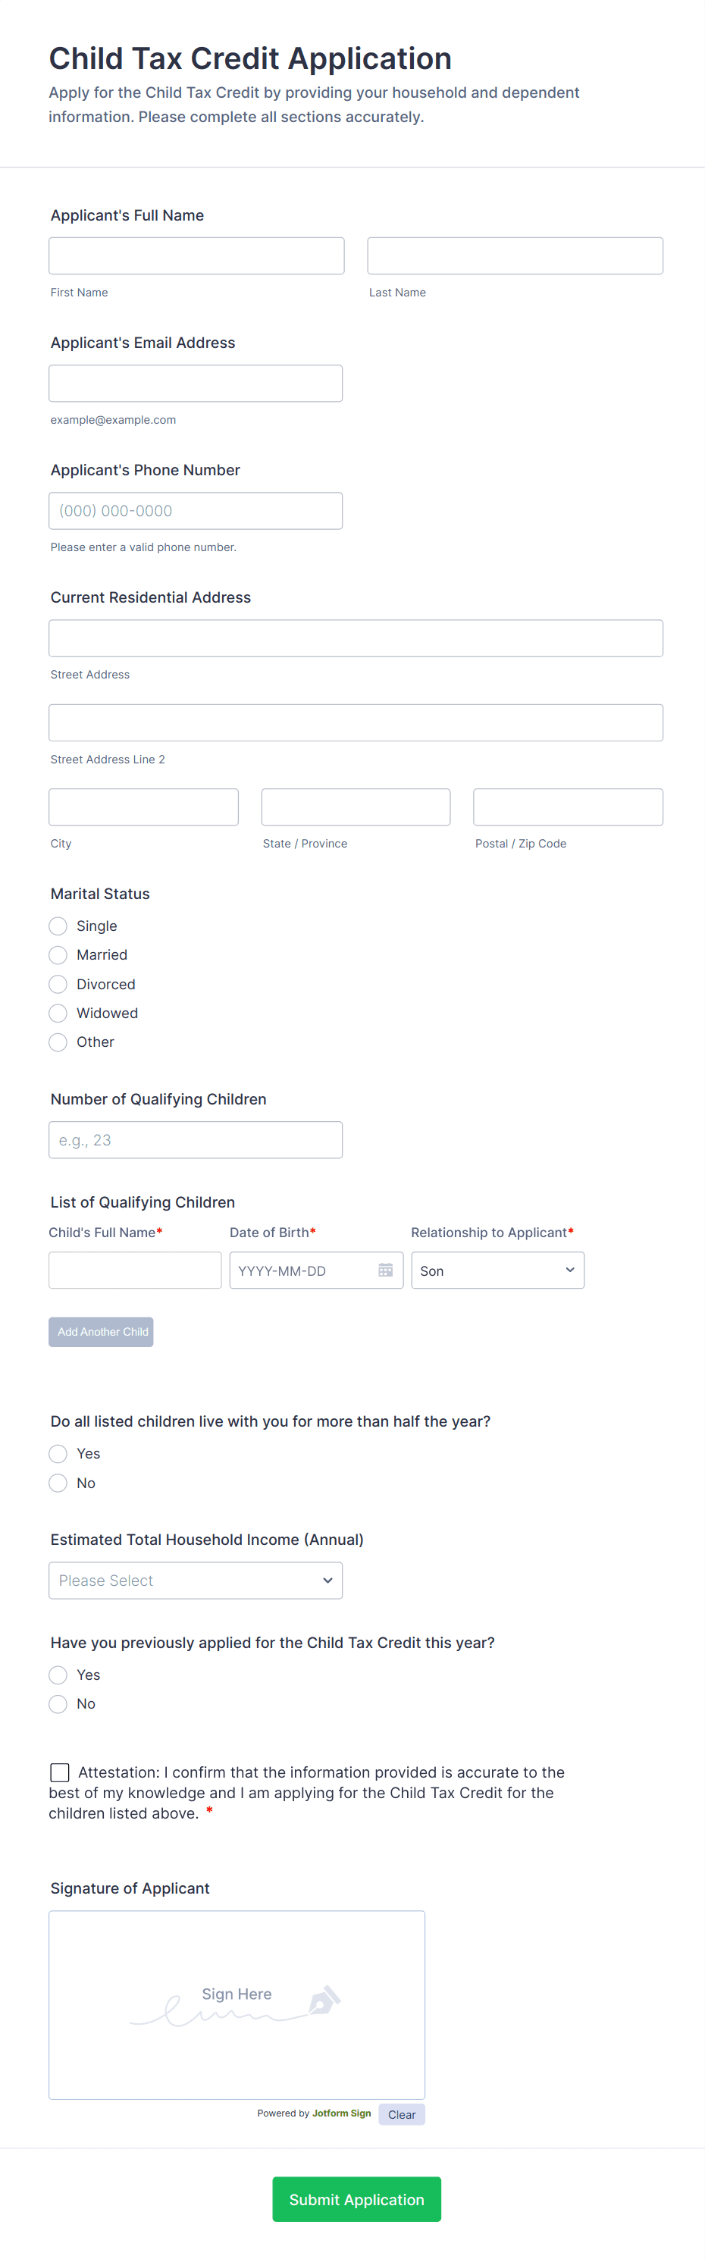
Task: Select the Single marital status option
Action: tap(58, 926)
